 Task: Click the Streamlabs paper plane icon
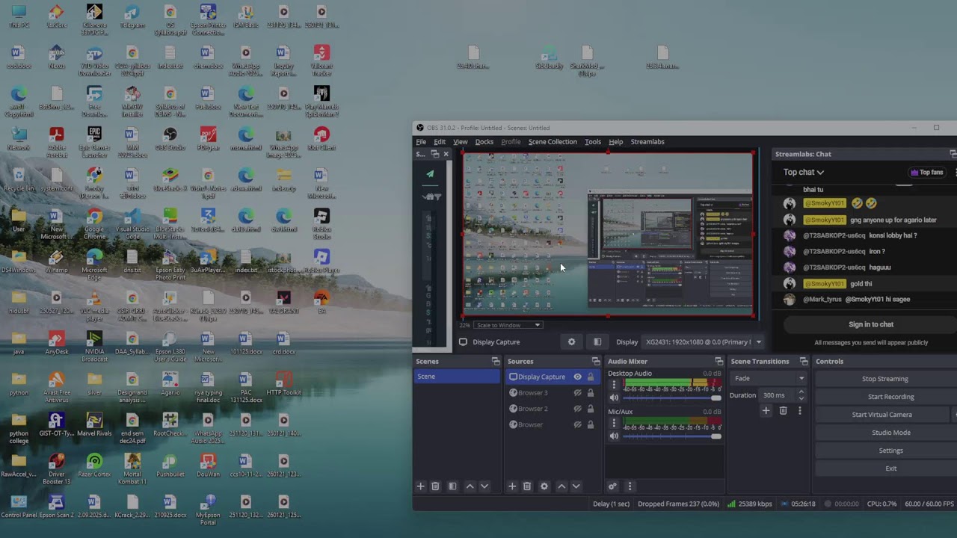[x=430, y=174]
